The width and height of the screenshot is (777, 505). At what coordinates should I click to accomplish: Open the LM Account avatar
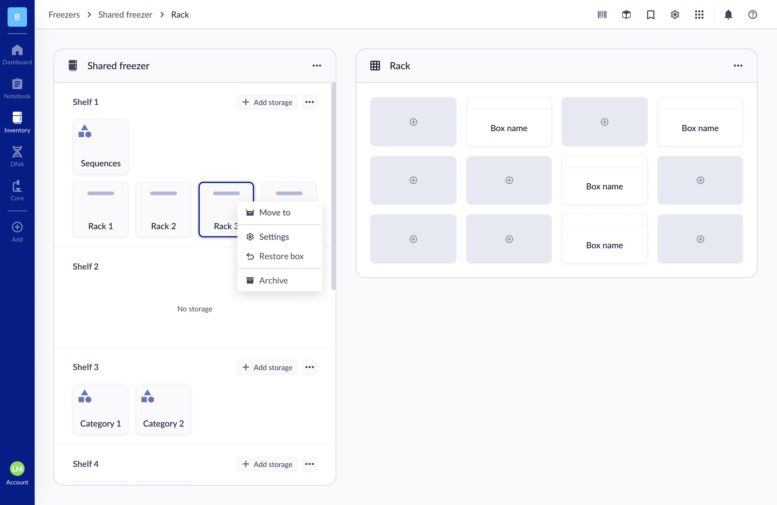pos(17,469)
